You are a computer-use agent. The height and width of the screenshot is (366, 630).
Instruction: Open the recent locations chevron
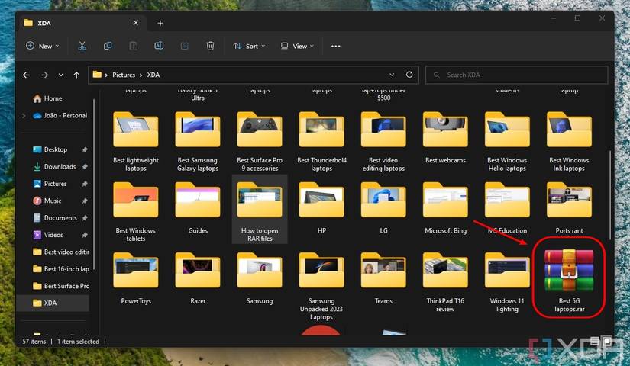click(x=60, y=75)
